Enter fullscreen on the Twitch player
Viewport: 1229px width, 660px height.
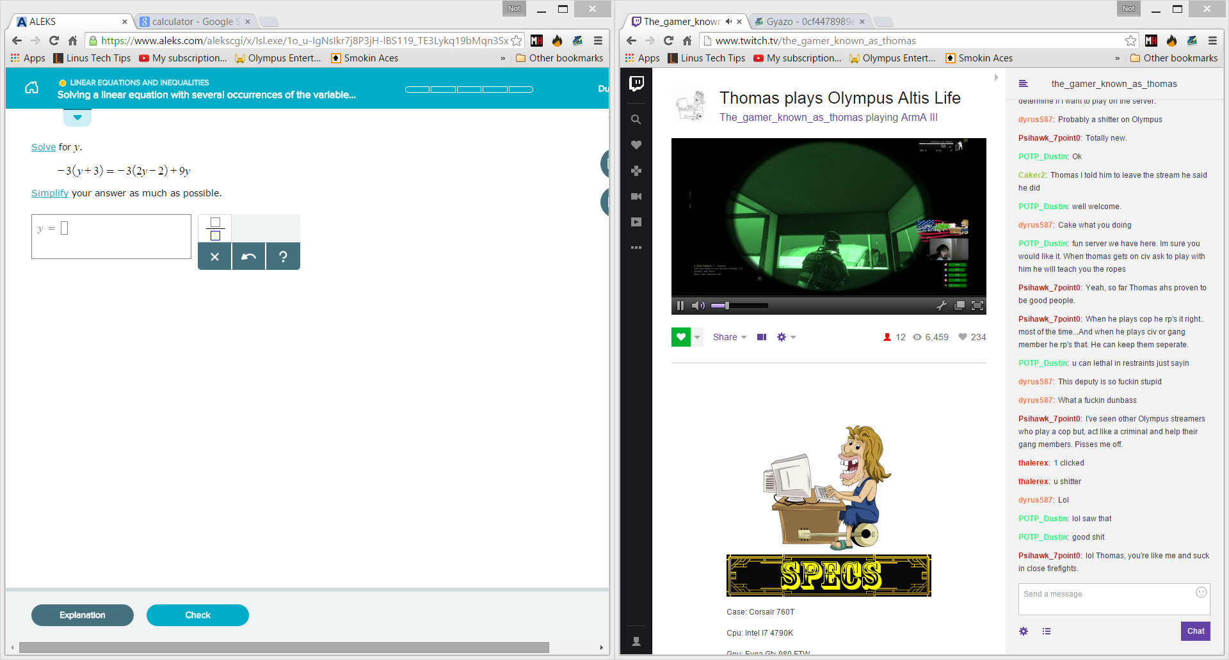977,306
